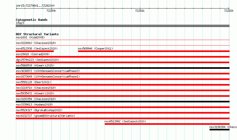The height and width of the screenshot is (140, 237).
Task: Select the nsv5935472 (Almarri2020) label
Action: coord(35,93)
